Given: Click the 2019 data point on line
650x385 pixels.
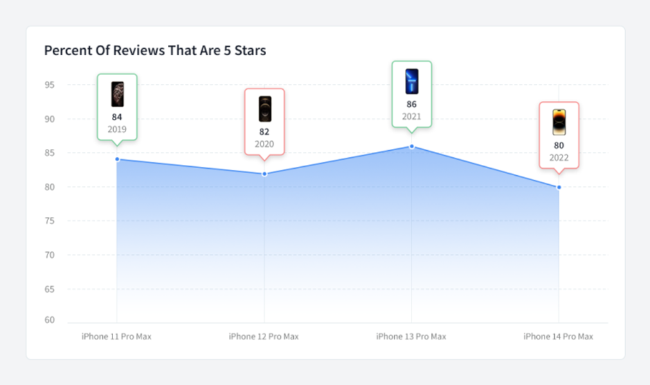Looking at the screenshot, I should tap(117, 159).
